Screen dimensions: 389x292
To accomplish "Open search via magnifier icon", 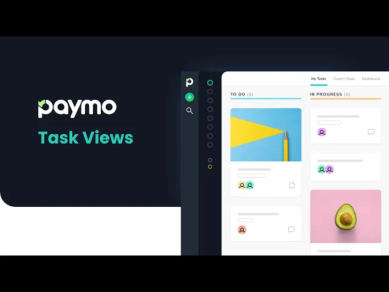I will tap(190, 111).
